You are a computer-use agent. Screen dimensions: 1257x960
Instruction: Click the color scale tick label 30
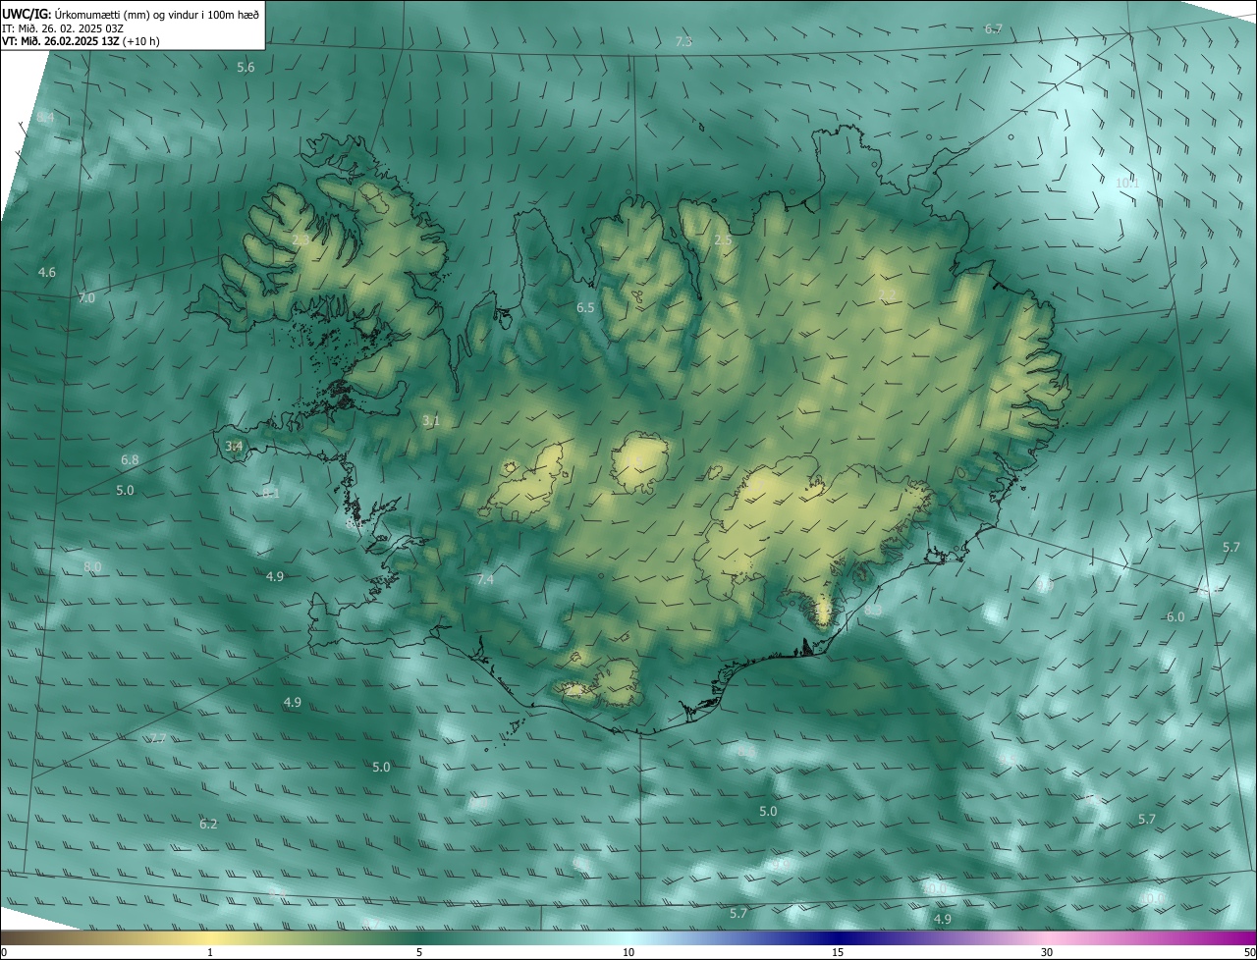pyautogui.click(x=1047, y=952)
